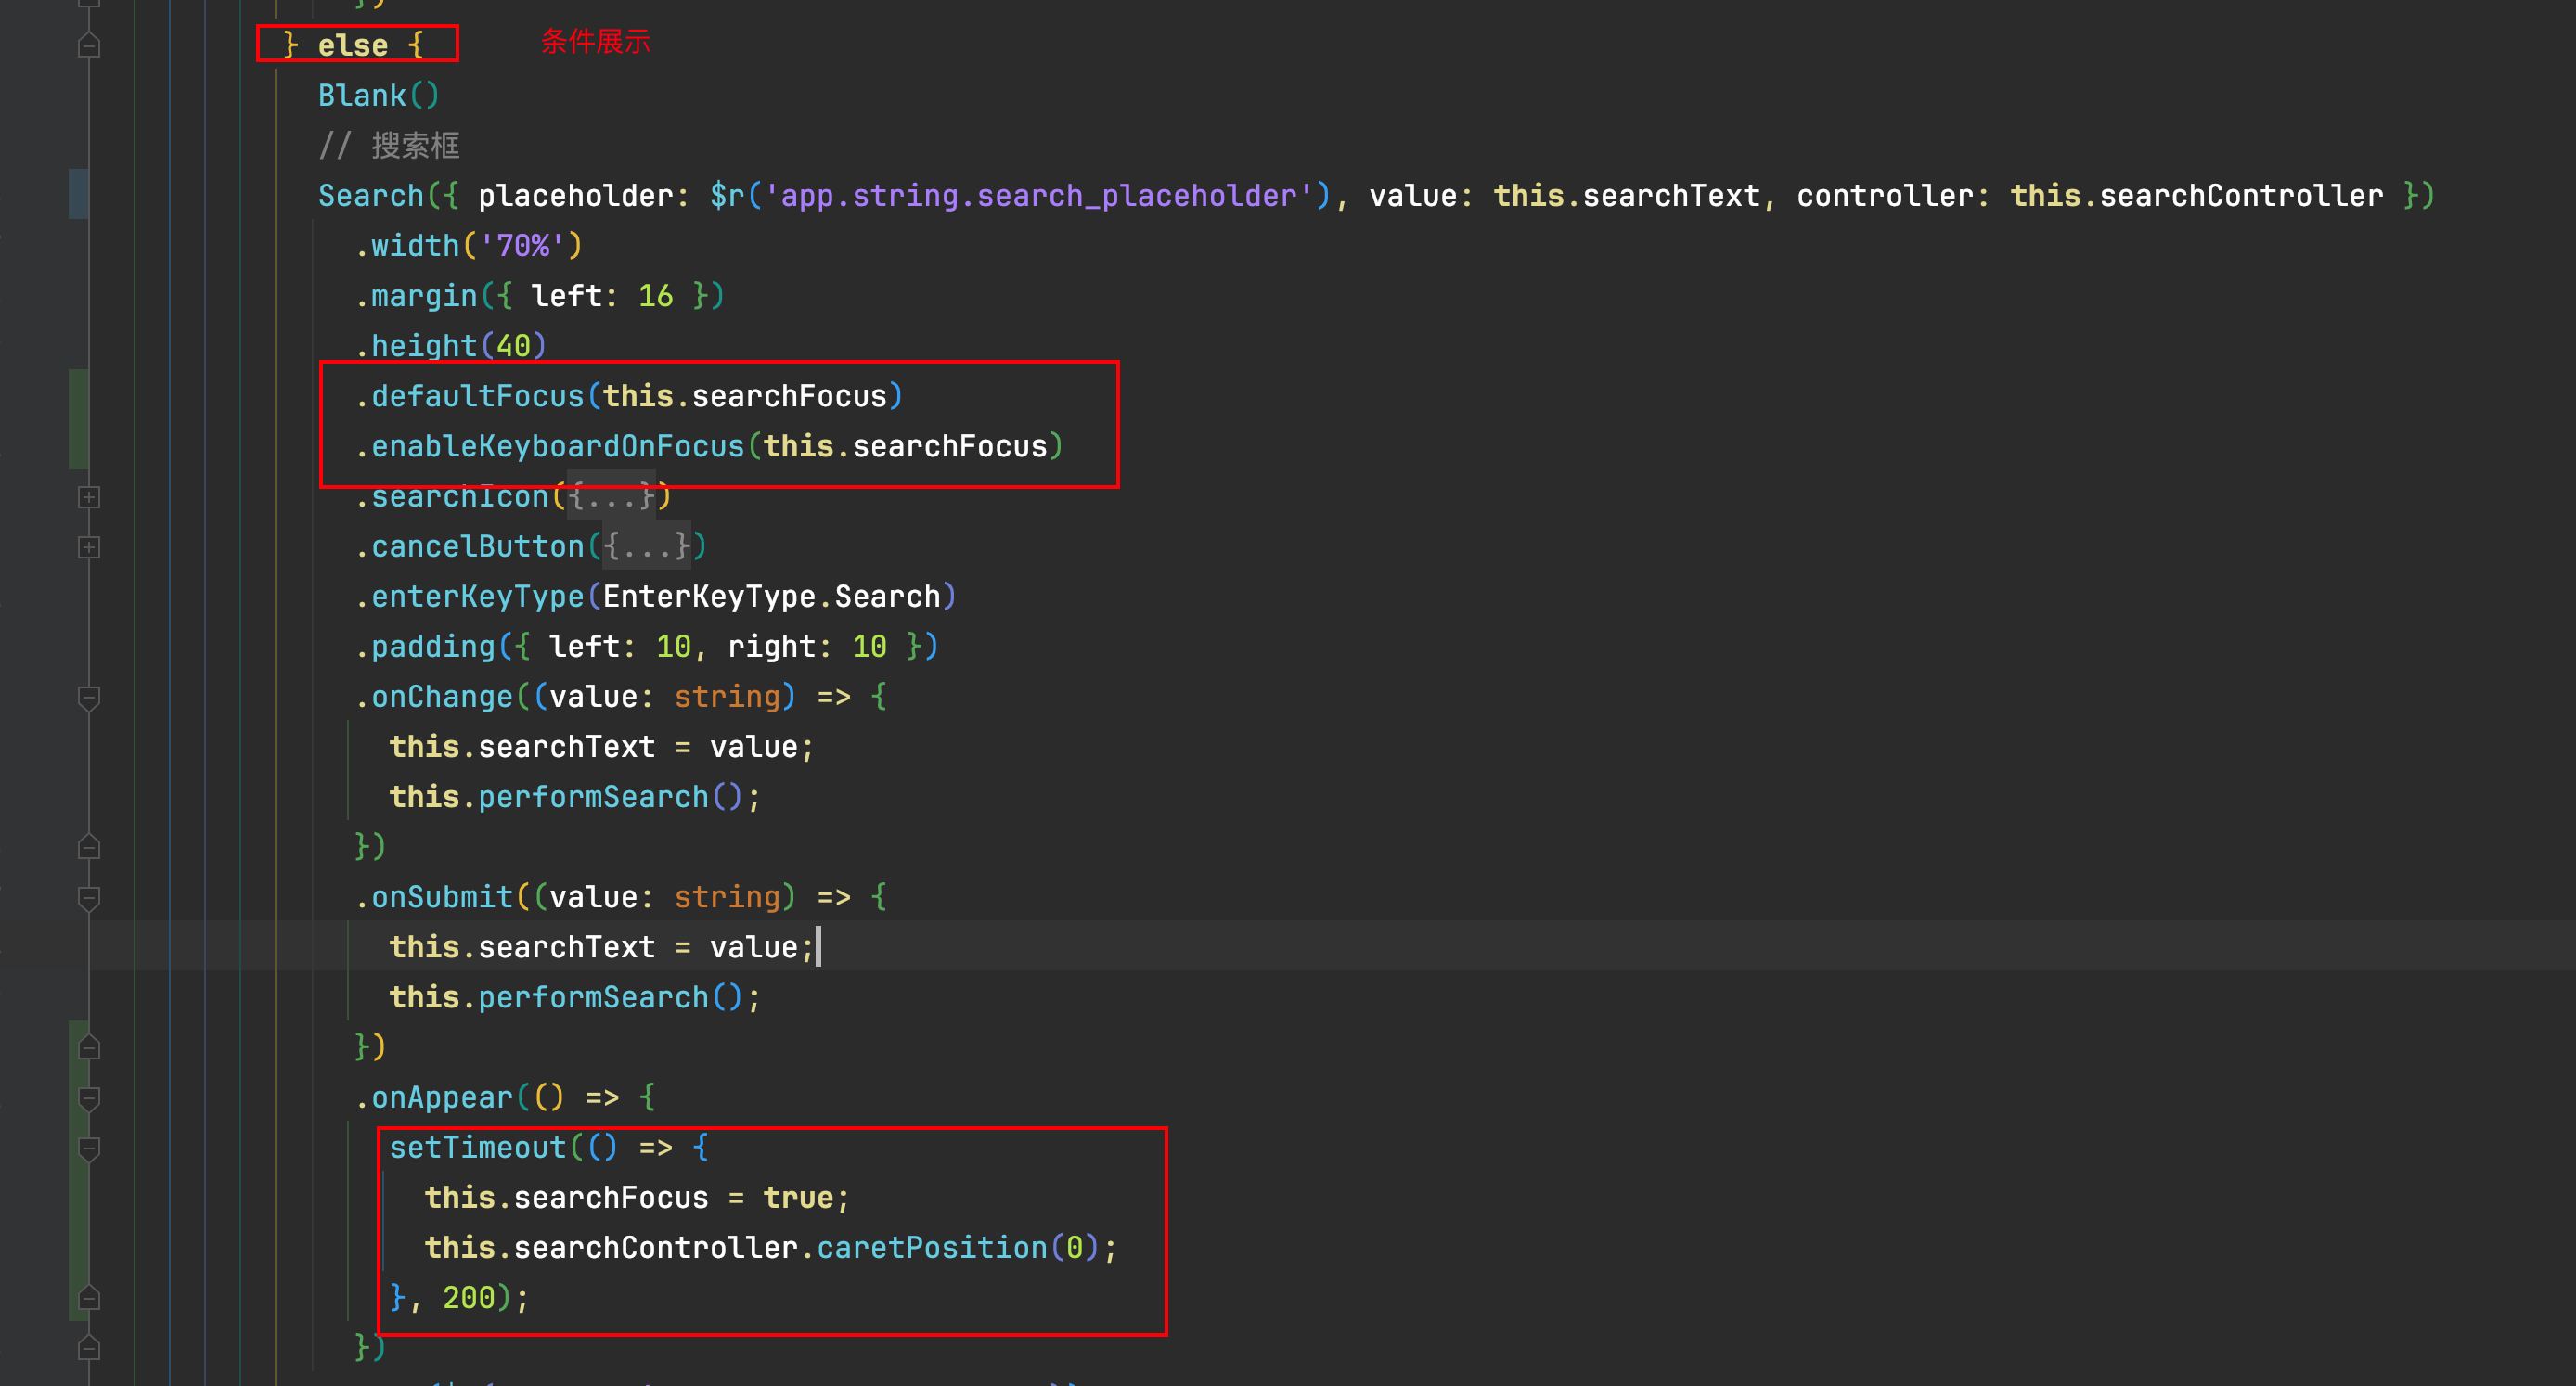
Task: Click fold-end marker on else line
Action: pyautogui.click(x=89, y=46)
